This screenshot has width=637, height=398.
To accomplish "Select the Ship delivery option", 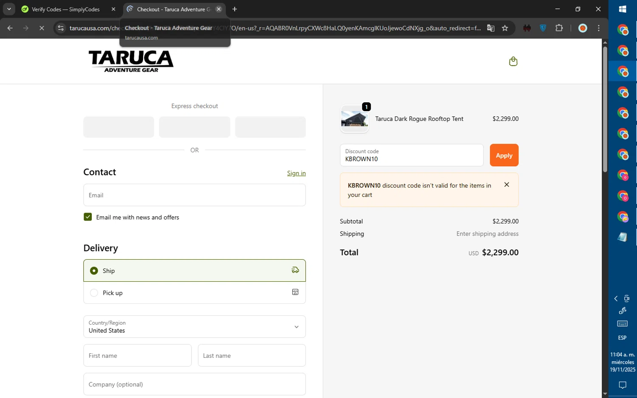I will tap(194, 271).
